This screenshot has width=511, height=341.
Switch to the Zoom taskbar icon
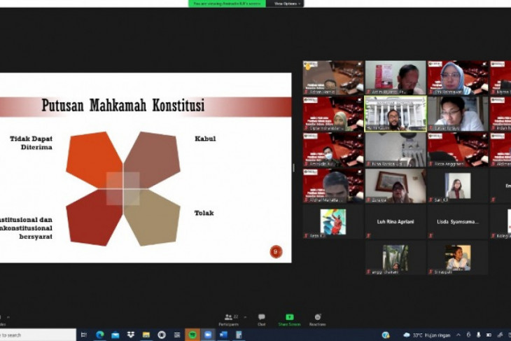[208, 335]
